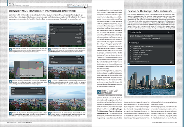Image resolution: width=184 pixels, height=127 pixels.
Task: Click the style creation icon in historique panel
Action: click(171, 62)
